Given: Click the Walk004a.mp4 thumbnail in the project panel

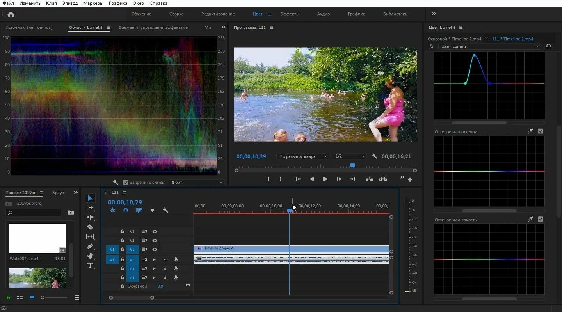Looking at the screenshot, I should 37,238.
